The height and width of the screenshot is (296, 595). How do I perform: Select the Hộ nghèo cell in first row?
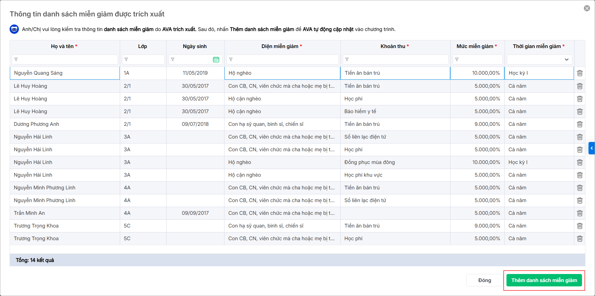click(282, 73)
